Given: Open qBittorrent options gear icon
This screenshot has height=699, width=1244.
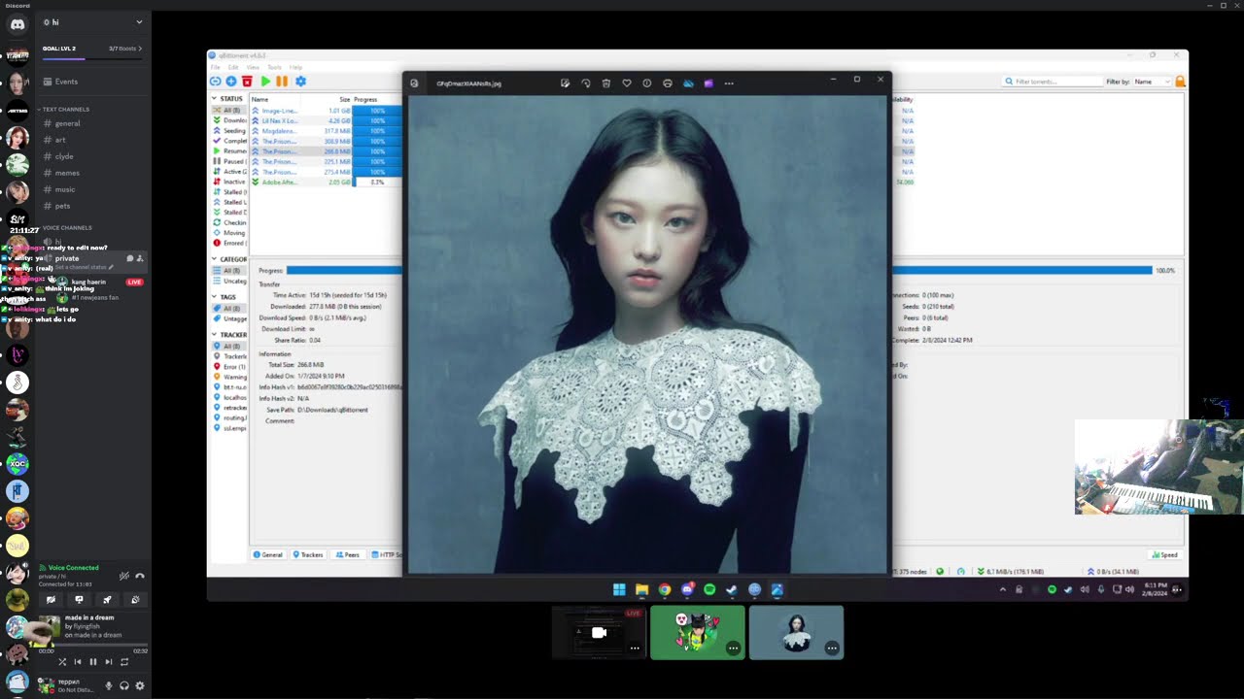Looking at the screenshot, I should 300,82.
